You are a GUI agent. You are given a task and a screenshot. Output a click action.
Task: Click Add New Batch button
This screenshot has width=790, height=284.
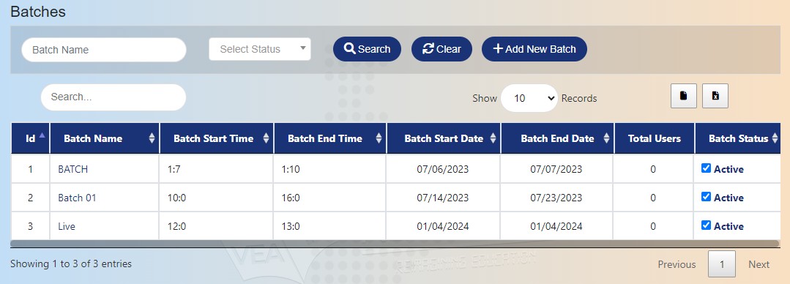point(534,49)
